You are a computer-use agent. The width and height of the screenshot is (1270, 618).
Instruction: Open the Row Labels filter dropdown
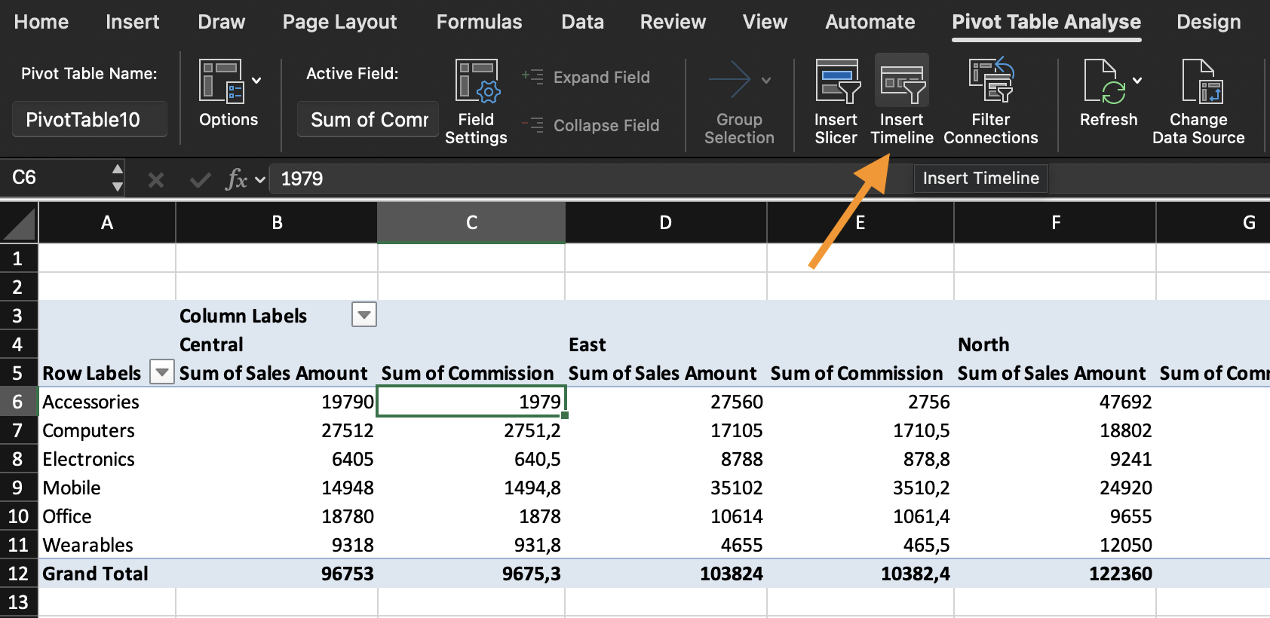(x=161, y=372)
